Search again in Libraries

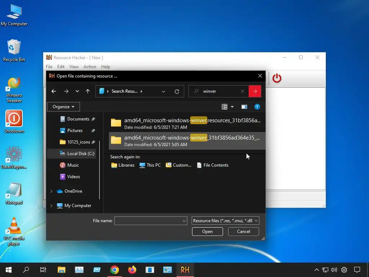(x=123, y=165)
